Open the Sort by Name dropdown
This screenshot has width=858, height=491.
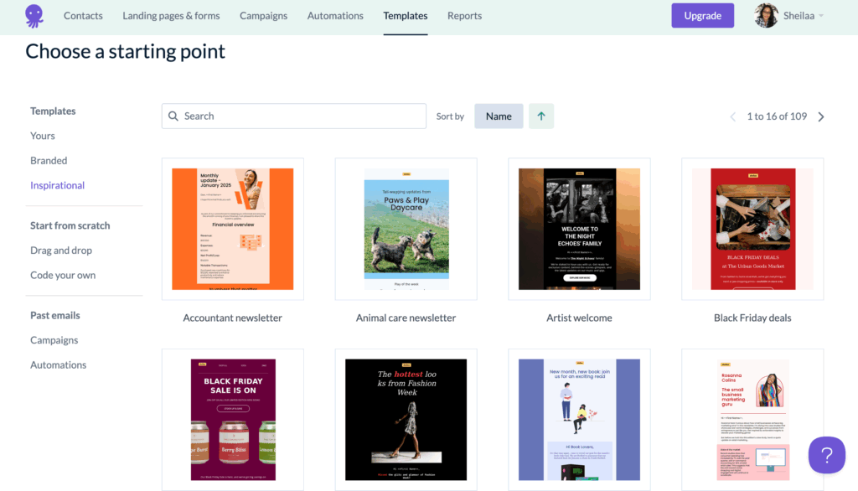point(499,116)
